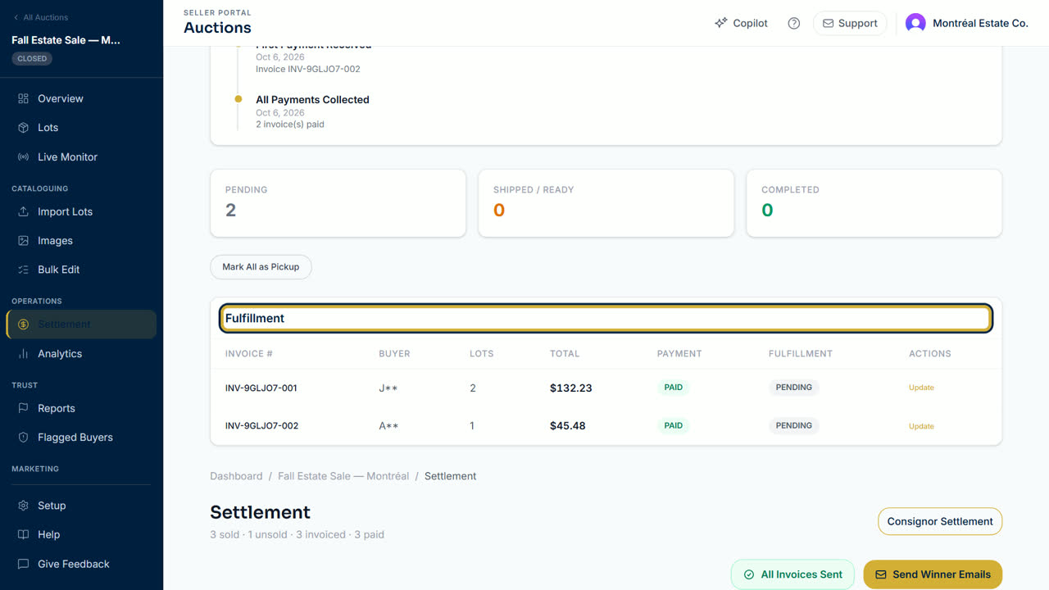Click the $132.23 total

[570, 388]
